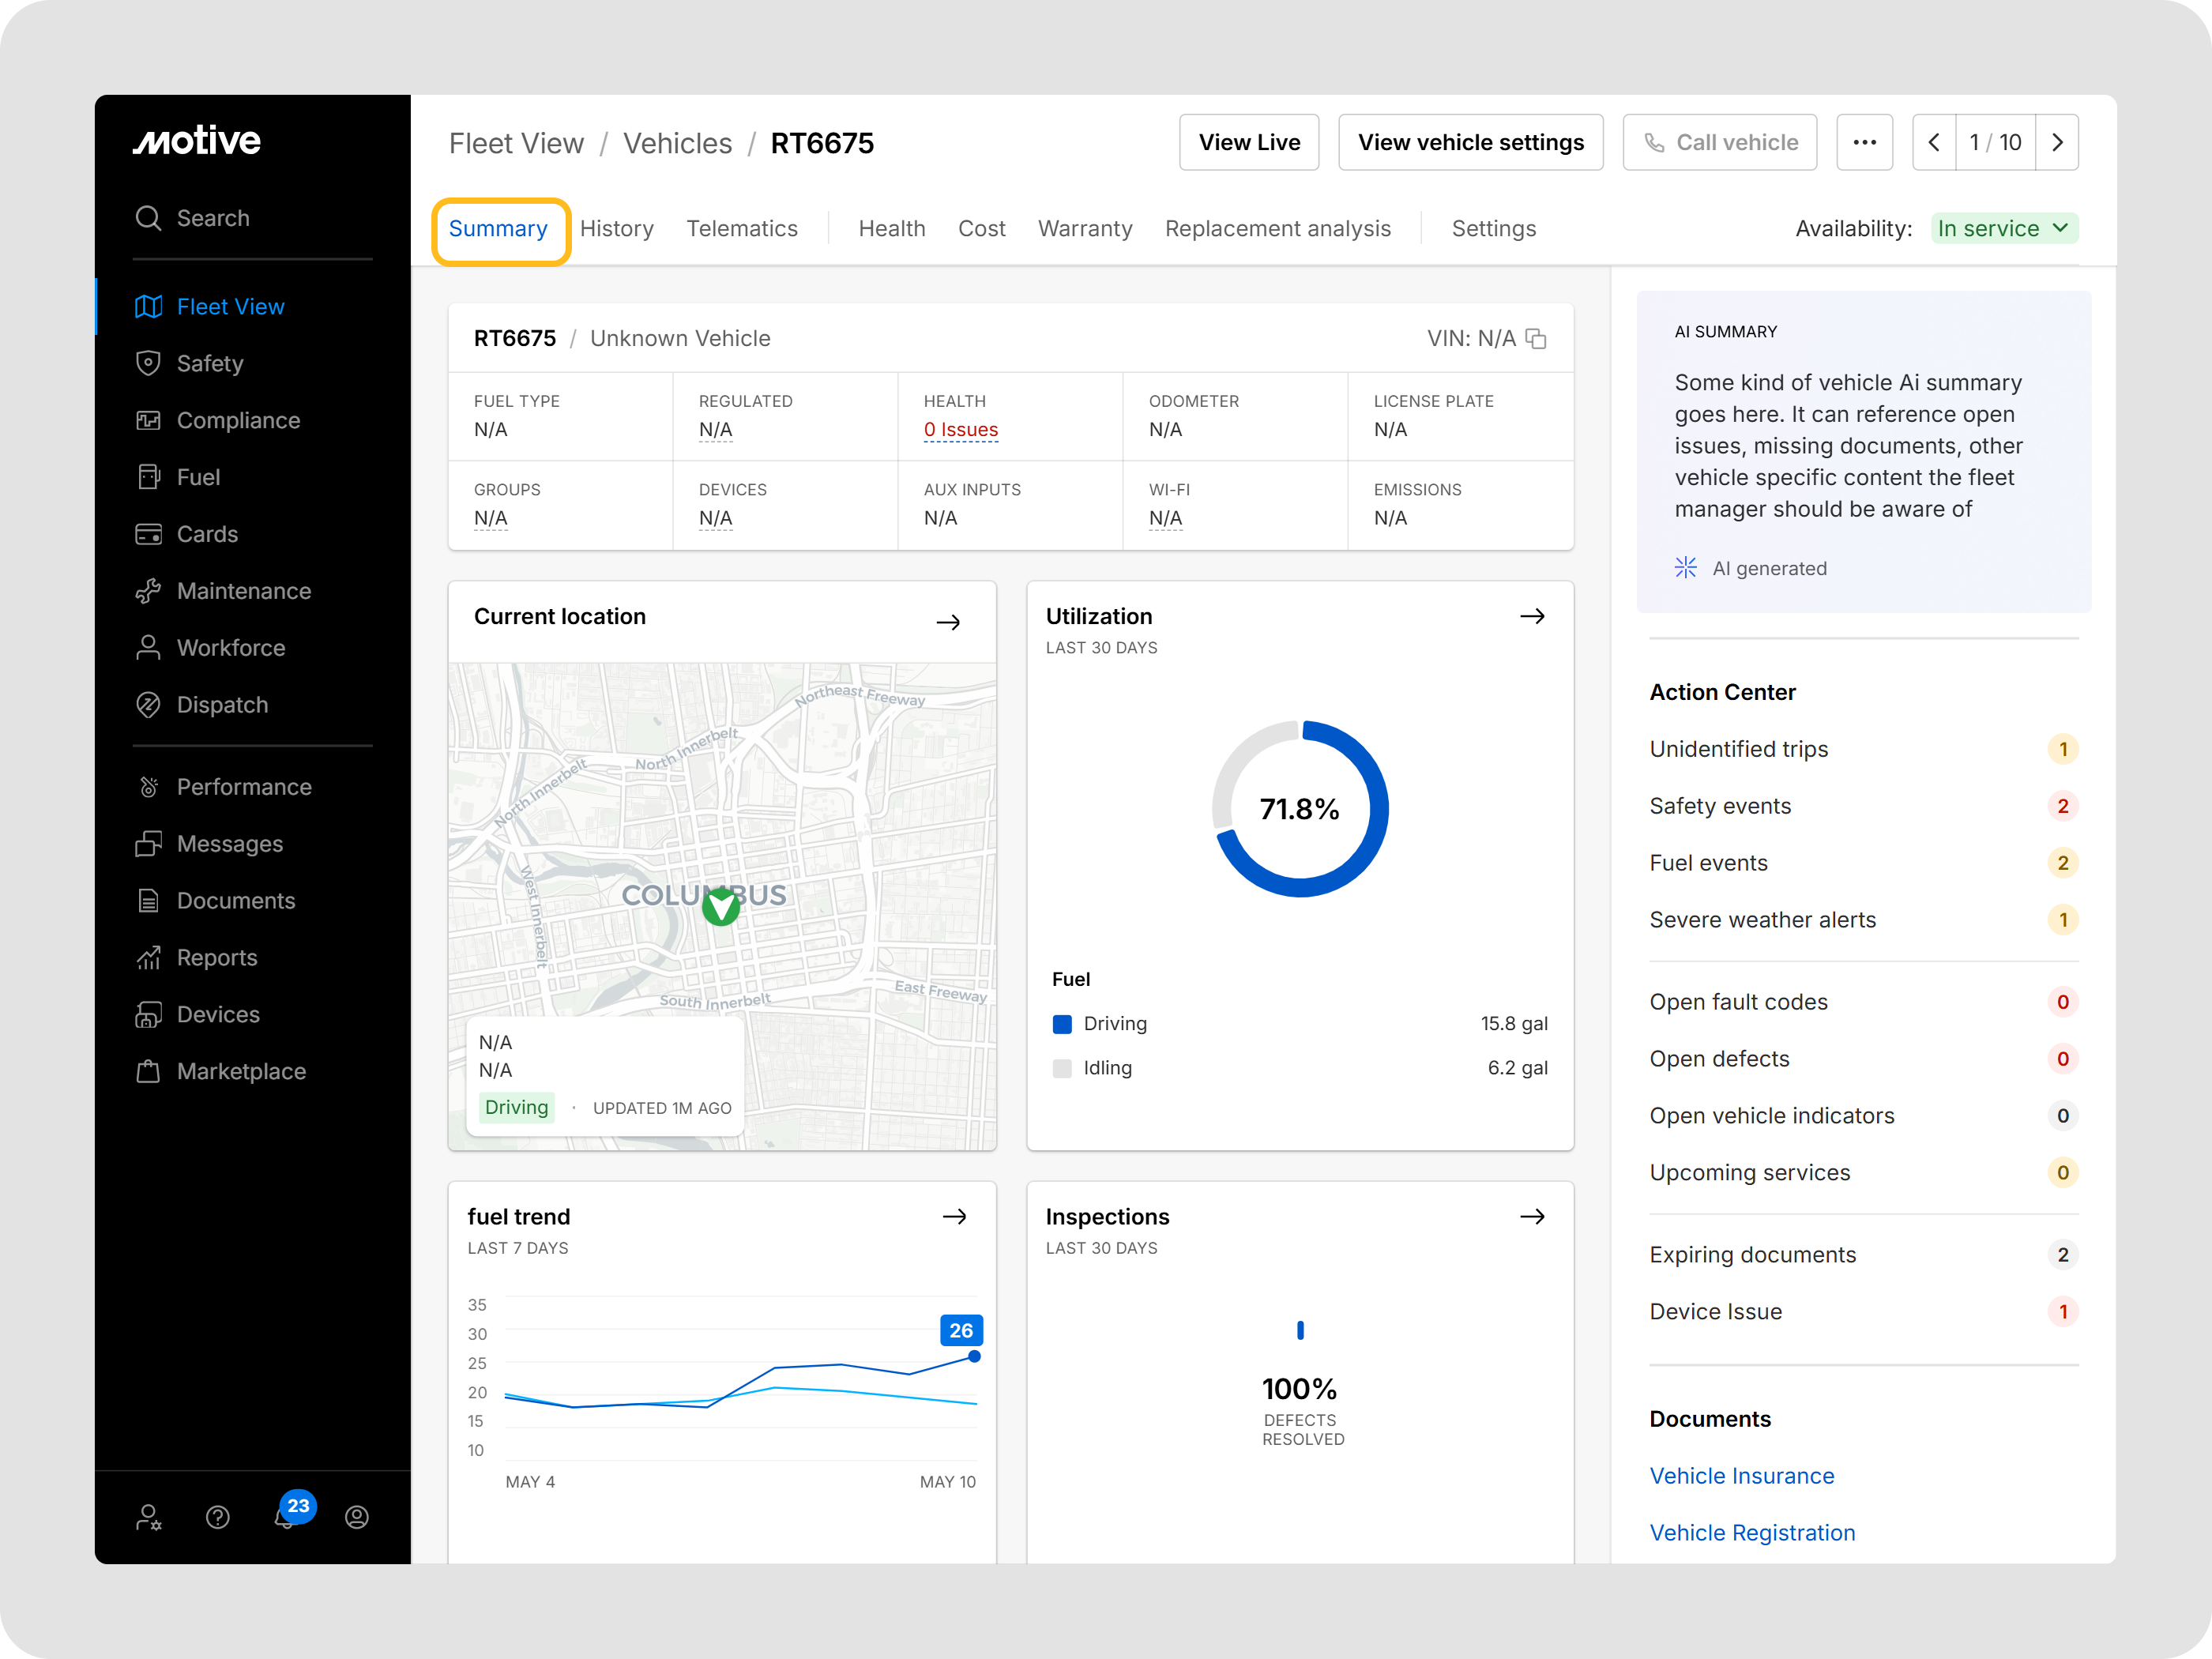Image resolution: width=2212 pixels, height=1659 pixels.
Task: Open Vehicle Registration document link
Action: [x=1752, y=1533]
